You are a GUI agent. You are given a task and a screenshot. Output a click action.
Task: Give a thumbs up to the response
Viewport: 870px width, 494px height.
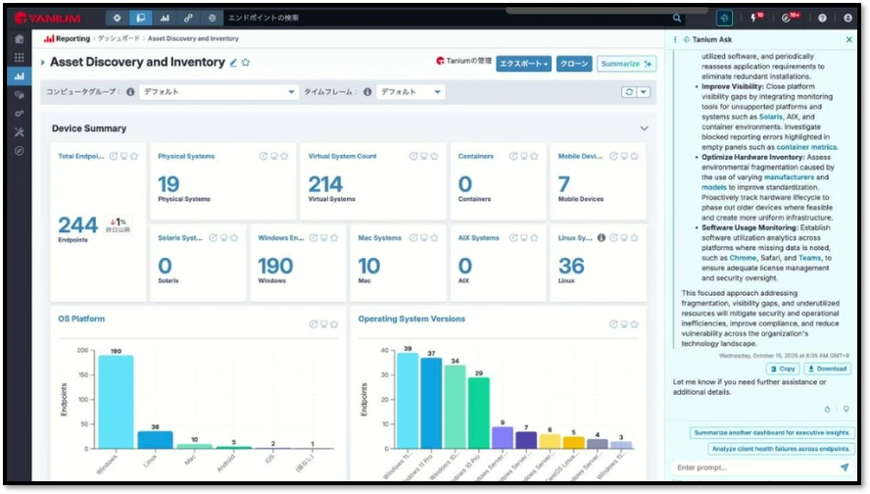[x=828, y=409]
